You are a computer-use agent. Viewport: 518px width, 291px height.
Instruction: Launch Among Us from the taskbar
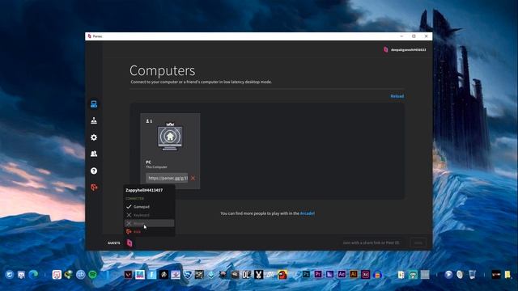pos(282,275)
